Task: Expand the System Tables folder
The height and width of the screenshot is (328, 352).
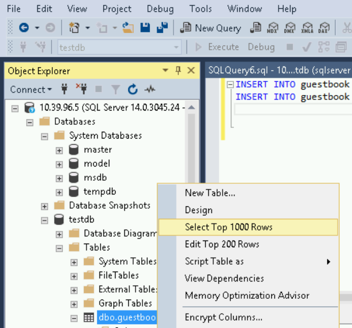Action: tap(74, 262)
